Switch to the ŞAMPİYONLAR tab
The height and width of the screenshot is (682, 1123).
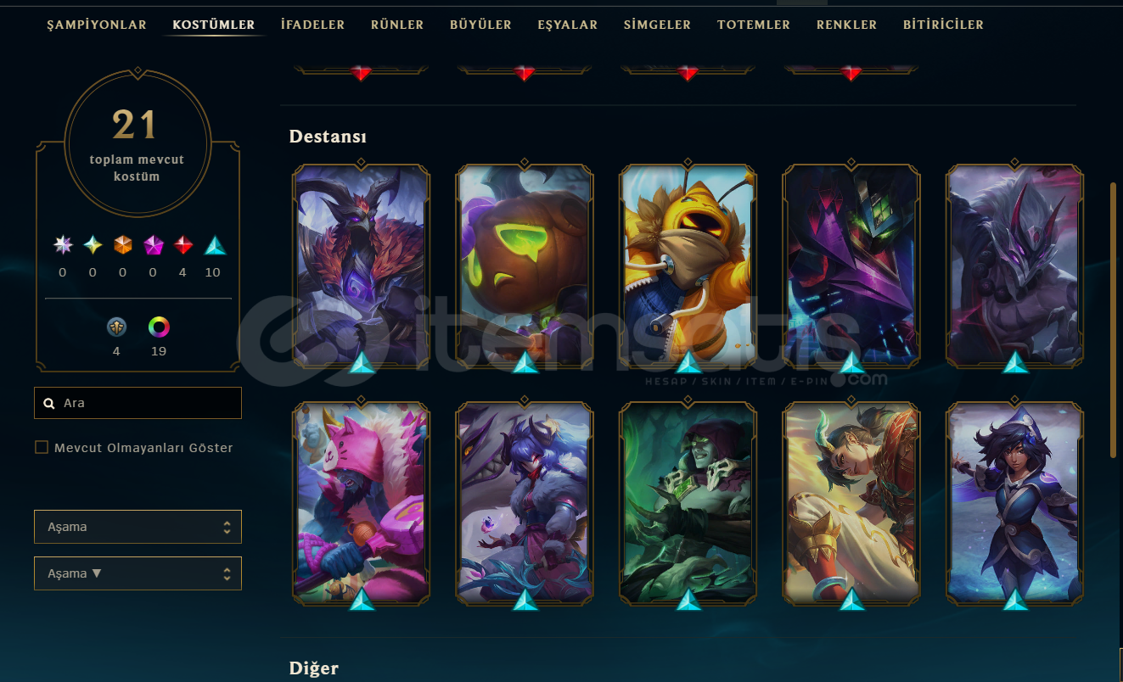click(97, 25)
